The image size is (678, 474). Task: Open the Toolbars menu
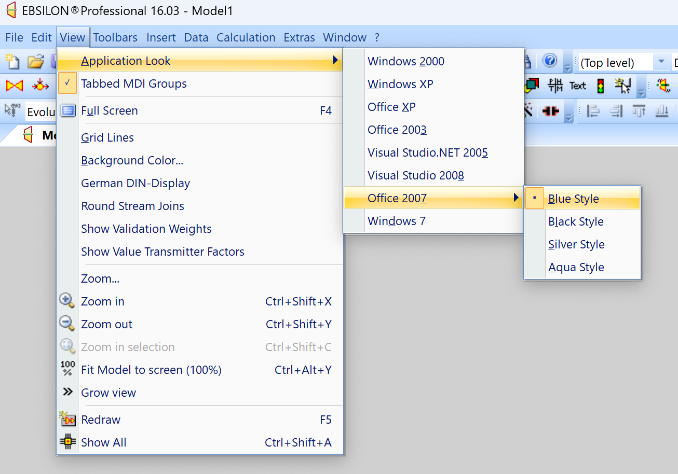(x=115, y=37)
